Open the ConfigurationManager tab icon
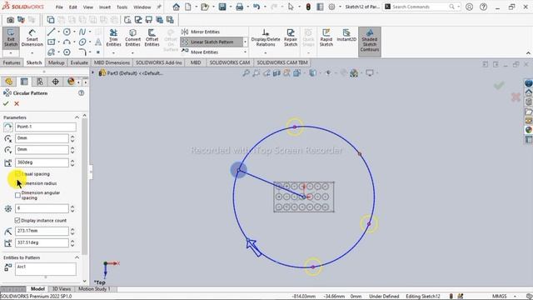This screenshot has width=533, height=300. tap(40, 82)
